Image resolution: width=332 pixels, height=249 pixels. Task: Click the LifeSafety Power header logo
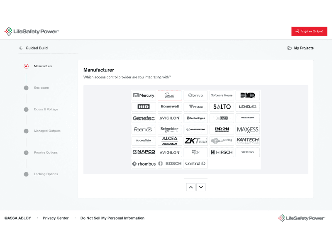[x=32, y=32]
